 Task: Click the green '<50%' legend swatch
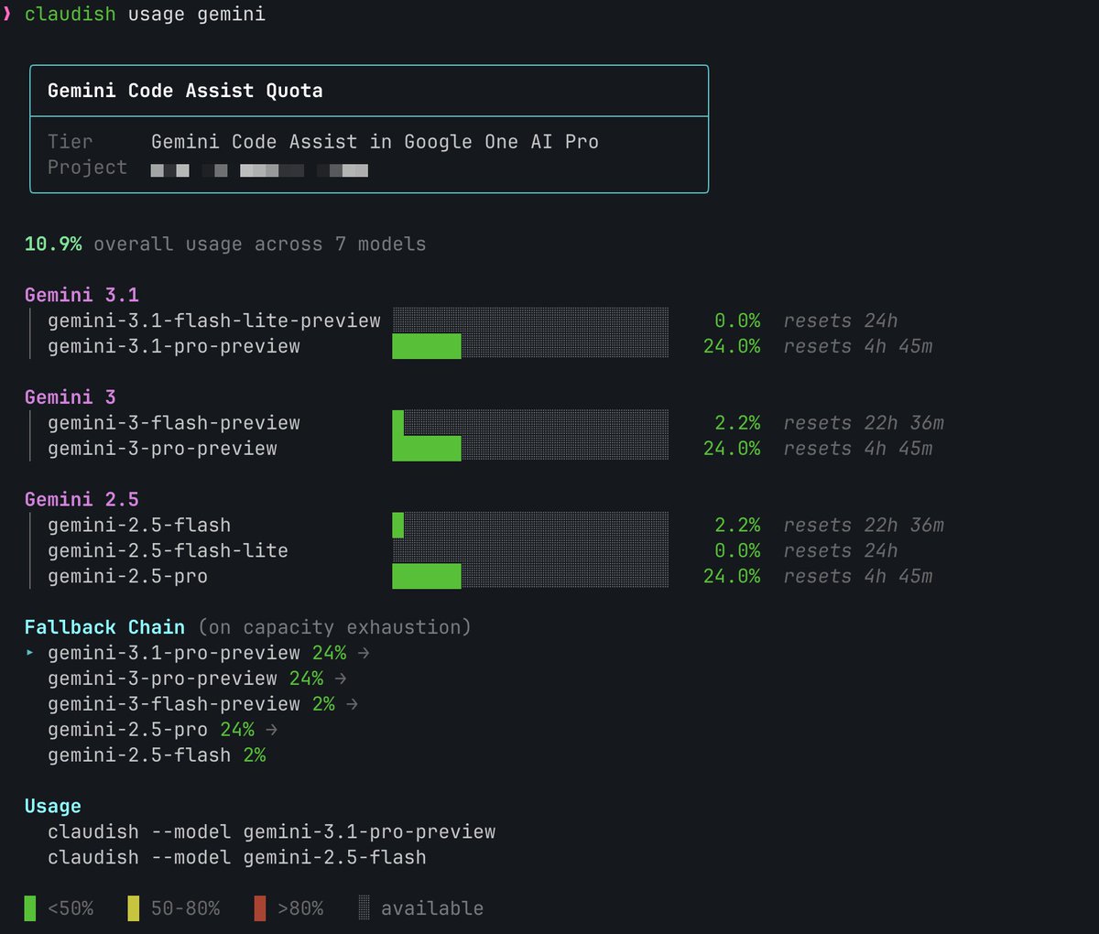click(30, 908)
